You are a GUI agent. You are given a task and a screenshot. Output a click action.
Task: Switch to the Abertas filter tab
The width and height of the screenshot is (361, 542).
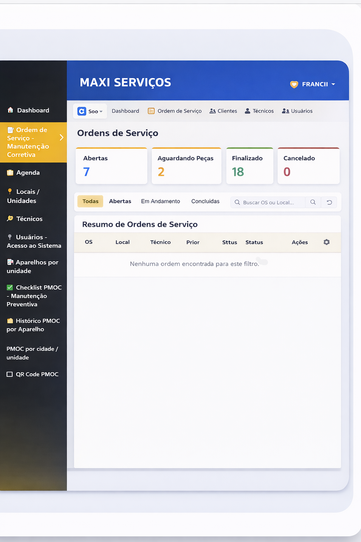120,201
